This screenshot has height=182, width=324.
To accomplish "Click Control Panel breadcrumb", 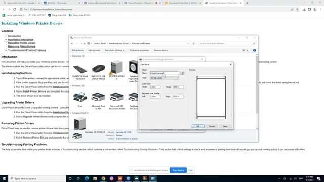I will pos(99,44).
